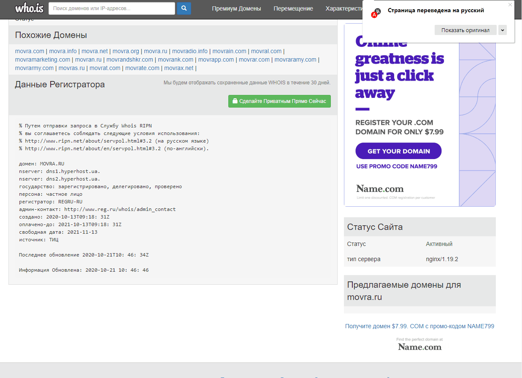The width and height of the screenshot is (522, 378).
Task: Expand the translation options dropdown arrow
Action: (x=502, y=30)
